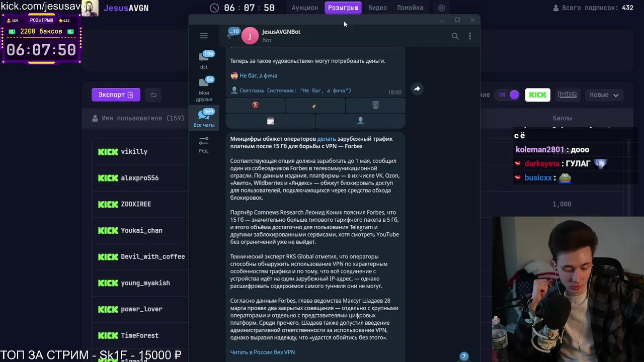Switch to the Помойка tab
This screenshot has height=362, width=644.
(410, 8)
